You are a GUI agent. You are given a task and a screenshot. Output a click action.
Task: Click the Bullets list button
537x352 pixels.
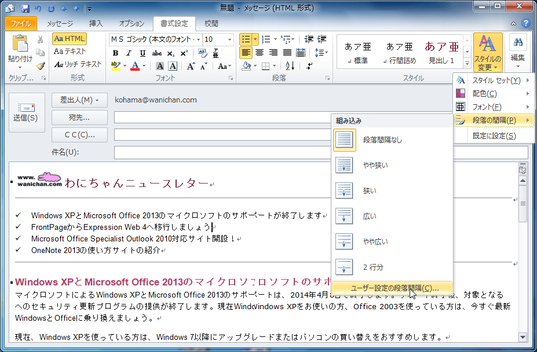(x=246, y=39)
